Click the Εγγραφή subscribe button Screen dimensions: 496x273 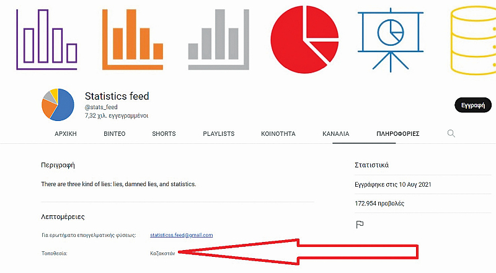(473, 105)
